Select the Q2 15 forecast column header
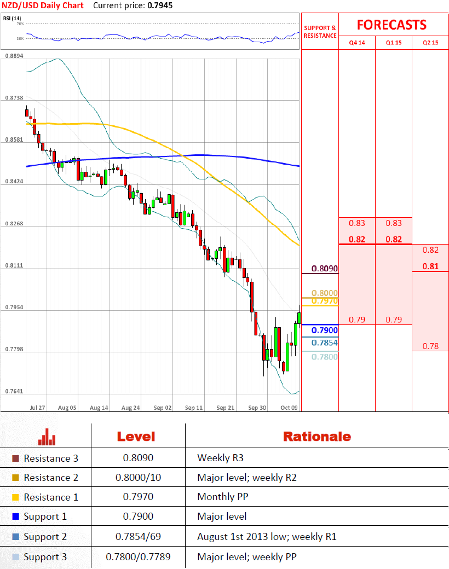This screenshot has height=569, width=449. (x=430, y=43)
